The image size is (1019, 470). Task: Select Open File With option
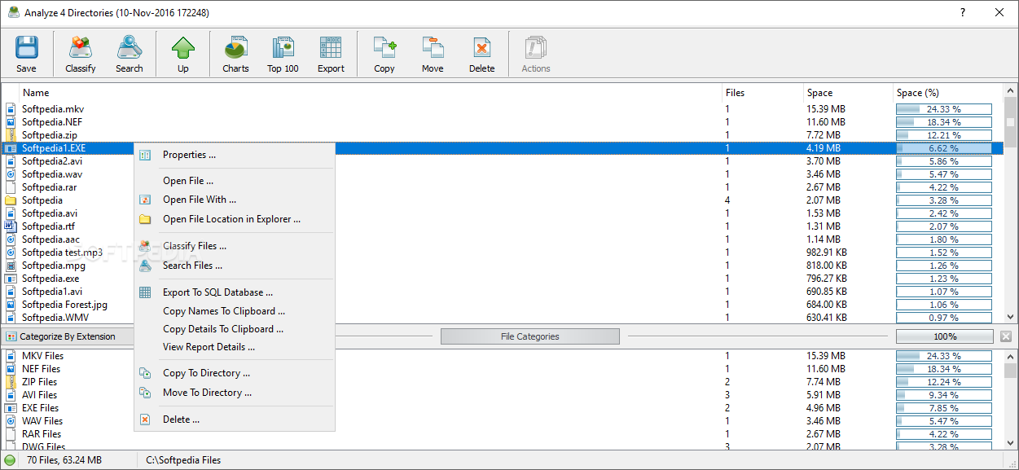[235, 200]
